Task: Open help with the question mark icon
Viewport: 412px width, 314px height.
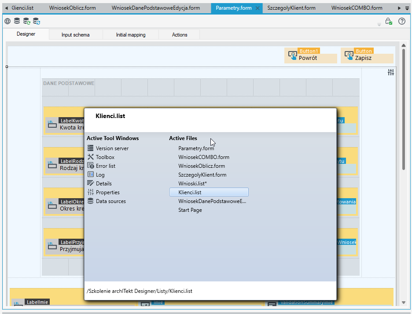Action: (x=402, y=21)
